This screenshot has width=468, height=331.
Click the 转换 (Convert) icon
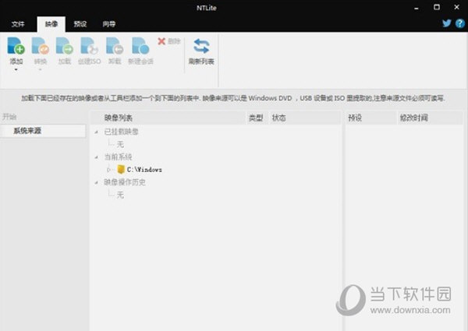(41, 46)
